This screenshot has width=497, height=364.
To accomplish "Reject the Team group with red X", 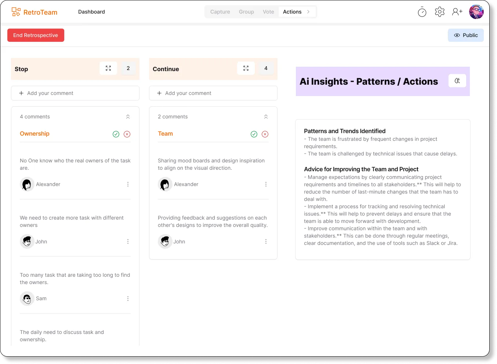I will click(x=265, y=134).
